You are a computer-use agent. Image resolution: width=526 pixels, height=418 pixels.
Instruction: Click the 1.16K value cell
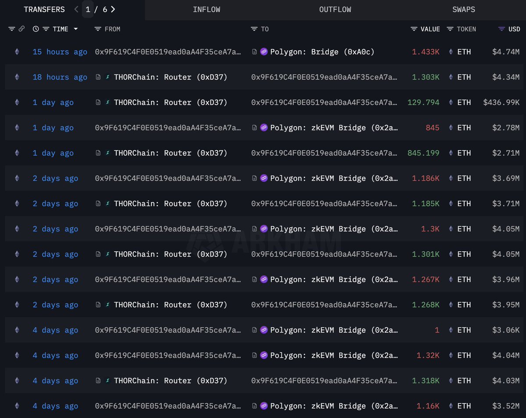click(428, 406)
